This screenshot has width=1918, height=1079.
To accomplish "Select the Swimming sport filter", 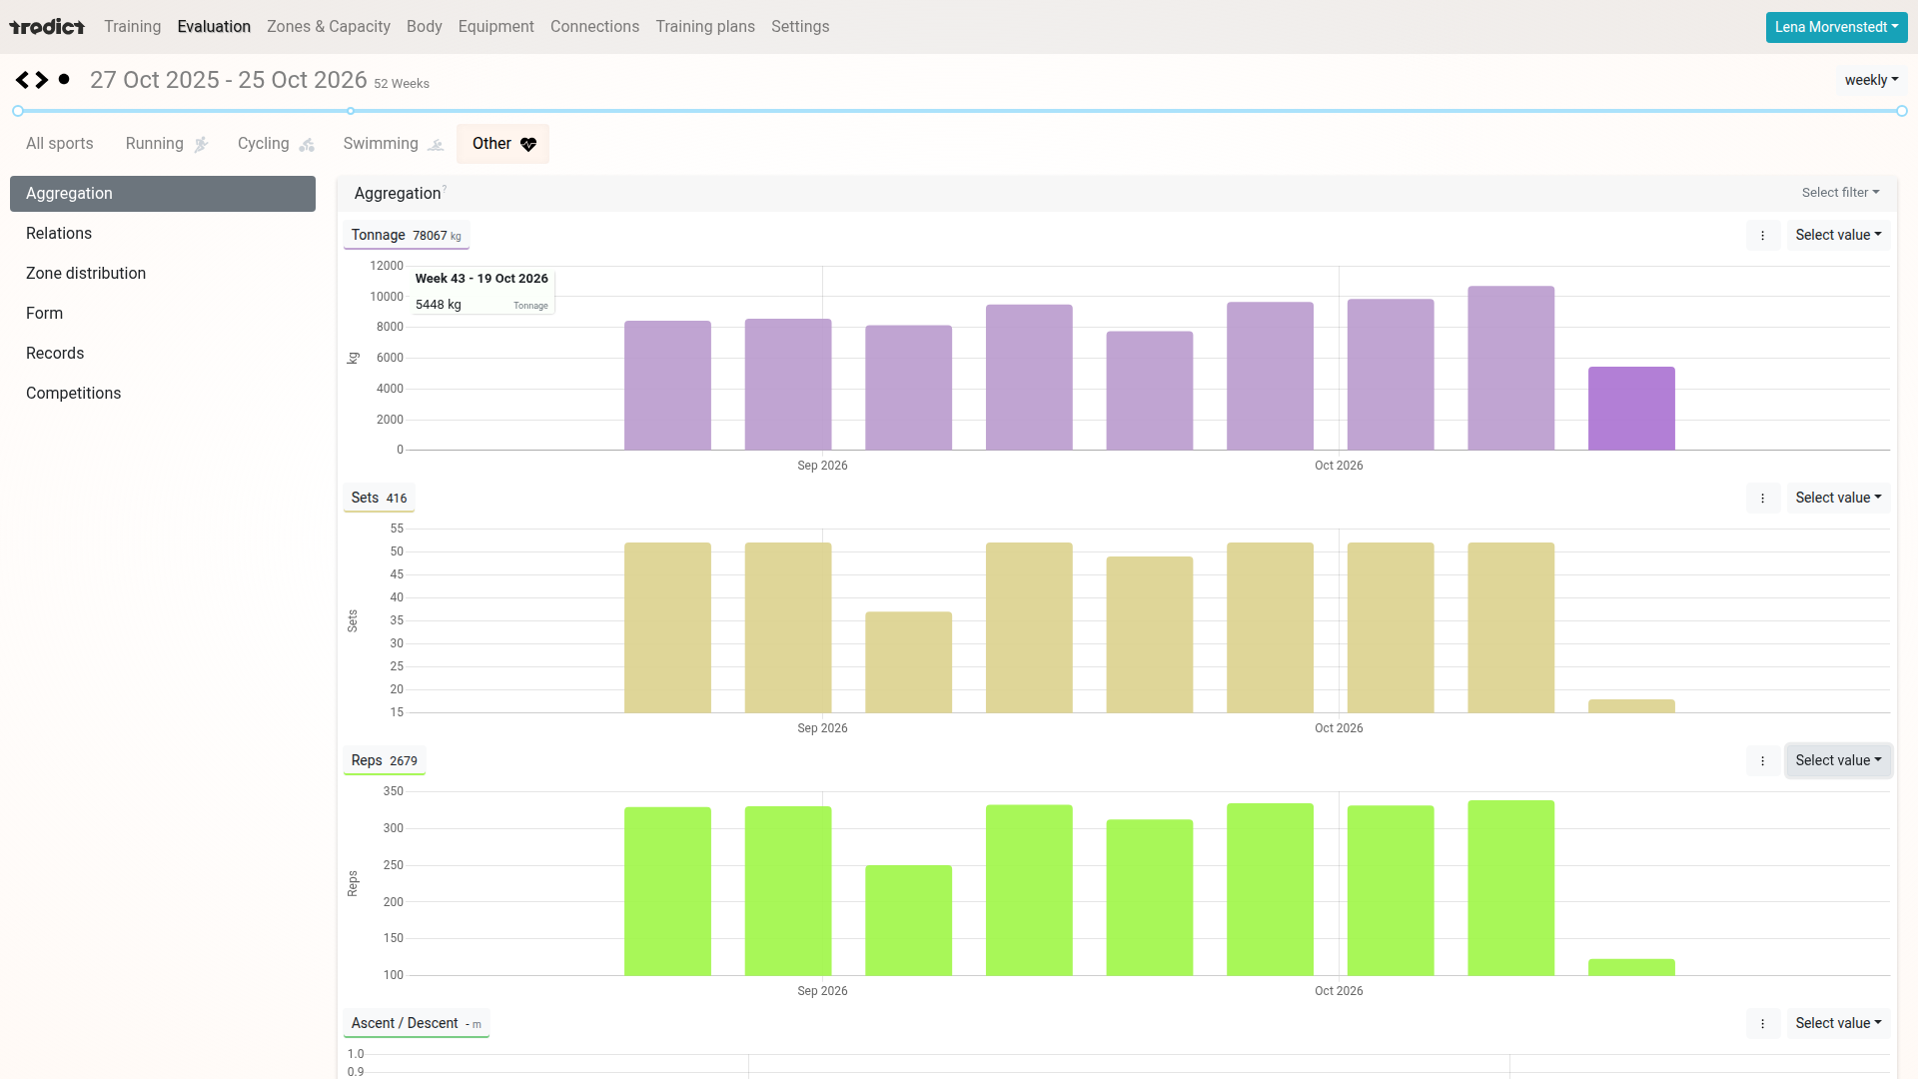I will (x=393, y=144).
